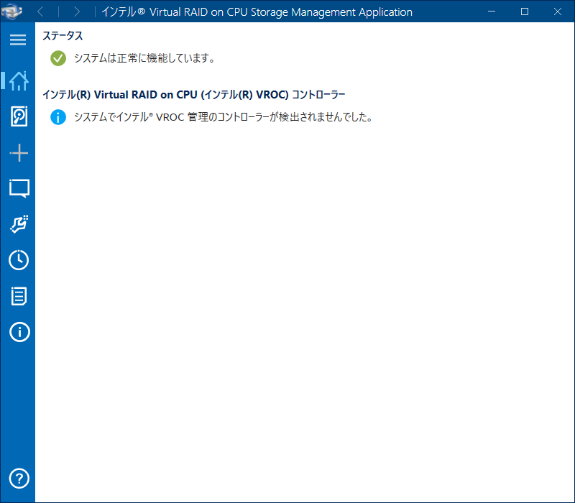This screenshot has height=503, width=575.
Task: Open help with question mark icon
Action: coord(19,478)
